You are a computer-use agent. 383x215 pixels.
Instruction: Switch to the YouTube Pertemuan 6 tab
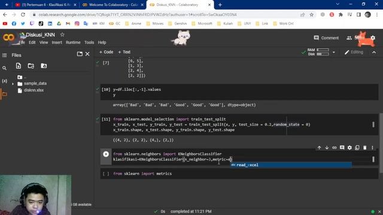(x=45, y=5)
